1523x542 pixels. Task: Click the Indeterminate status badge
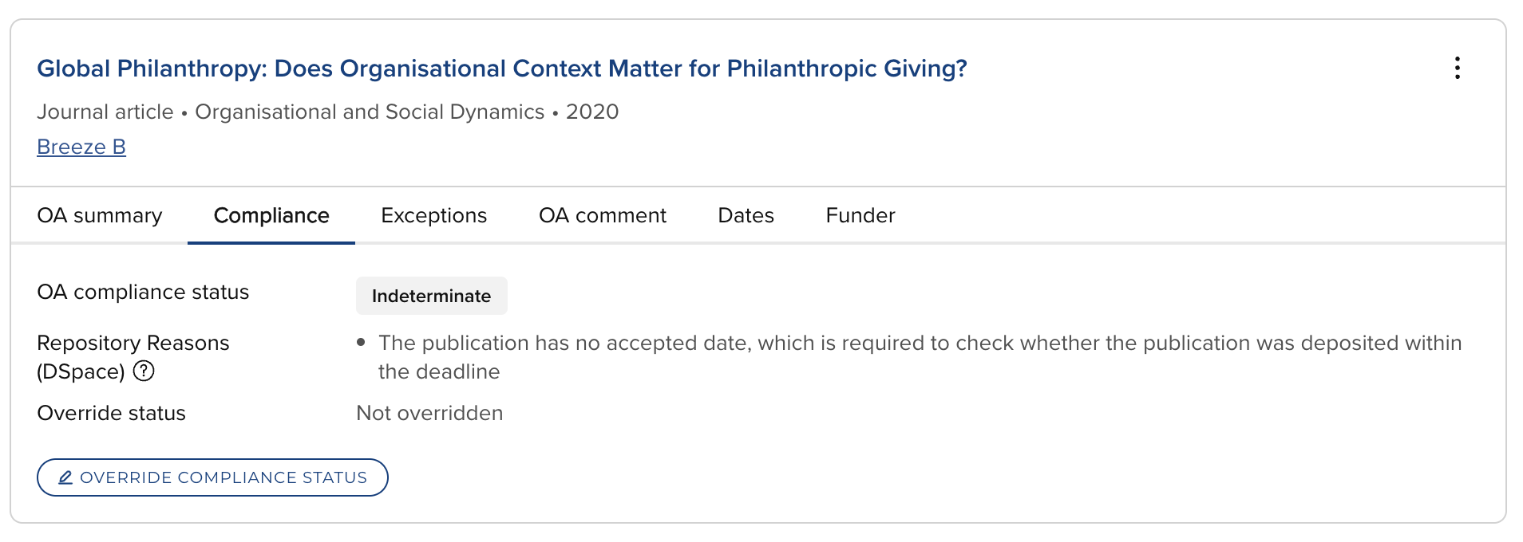[x=431, y=296]
